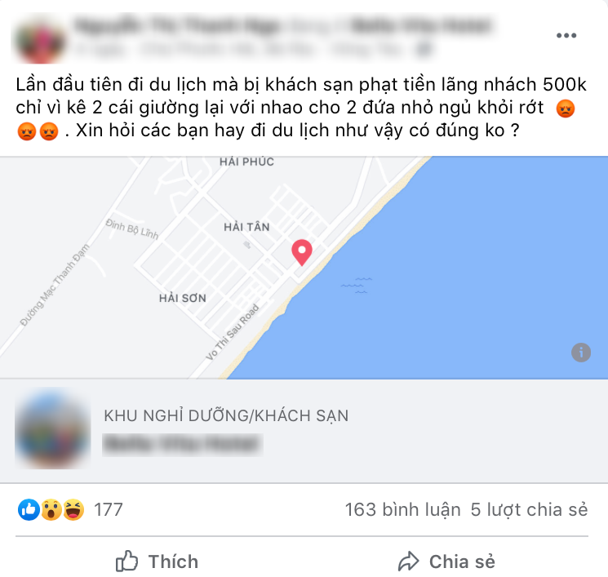Image resolution: width=608 pixels, height=577 pixels.
Task: Click the HẢI SƠN label on map
Action: pos(183,298)
